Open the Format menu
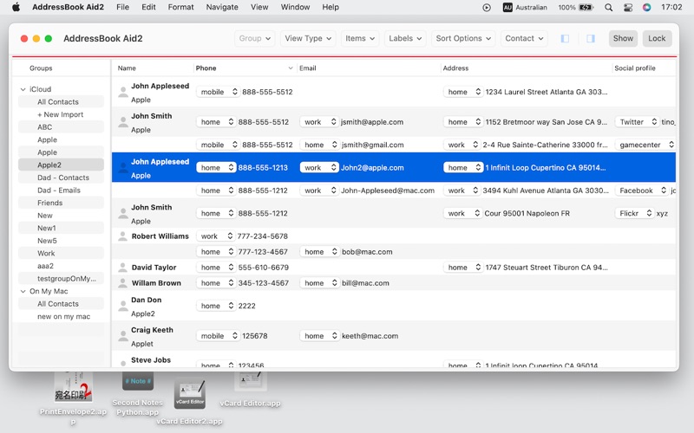The width and height of the screenshot is (694, 433). pos(180,7)
